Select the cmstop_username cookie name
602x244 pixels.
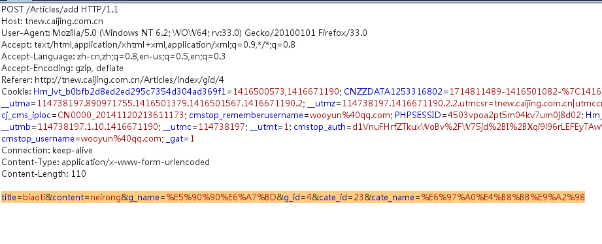point(38,139)
